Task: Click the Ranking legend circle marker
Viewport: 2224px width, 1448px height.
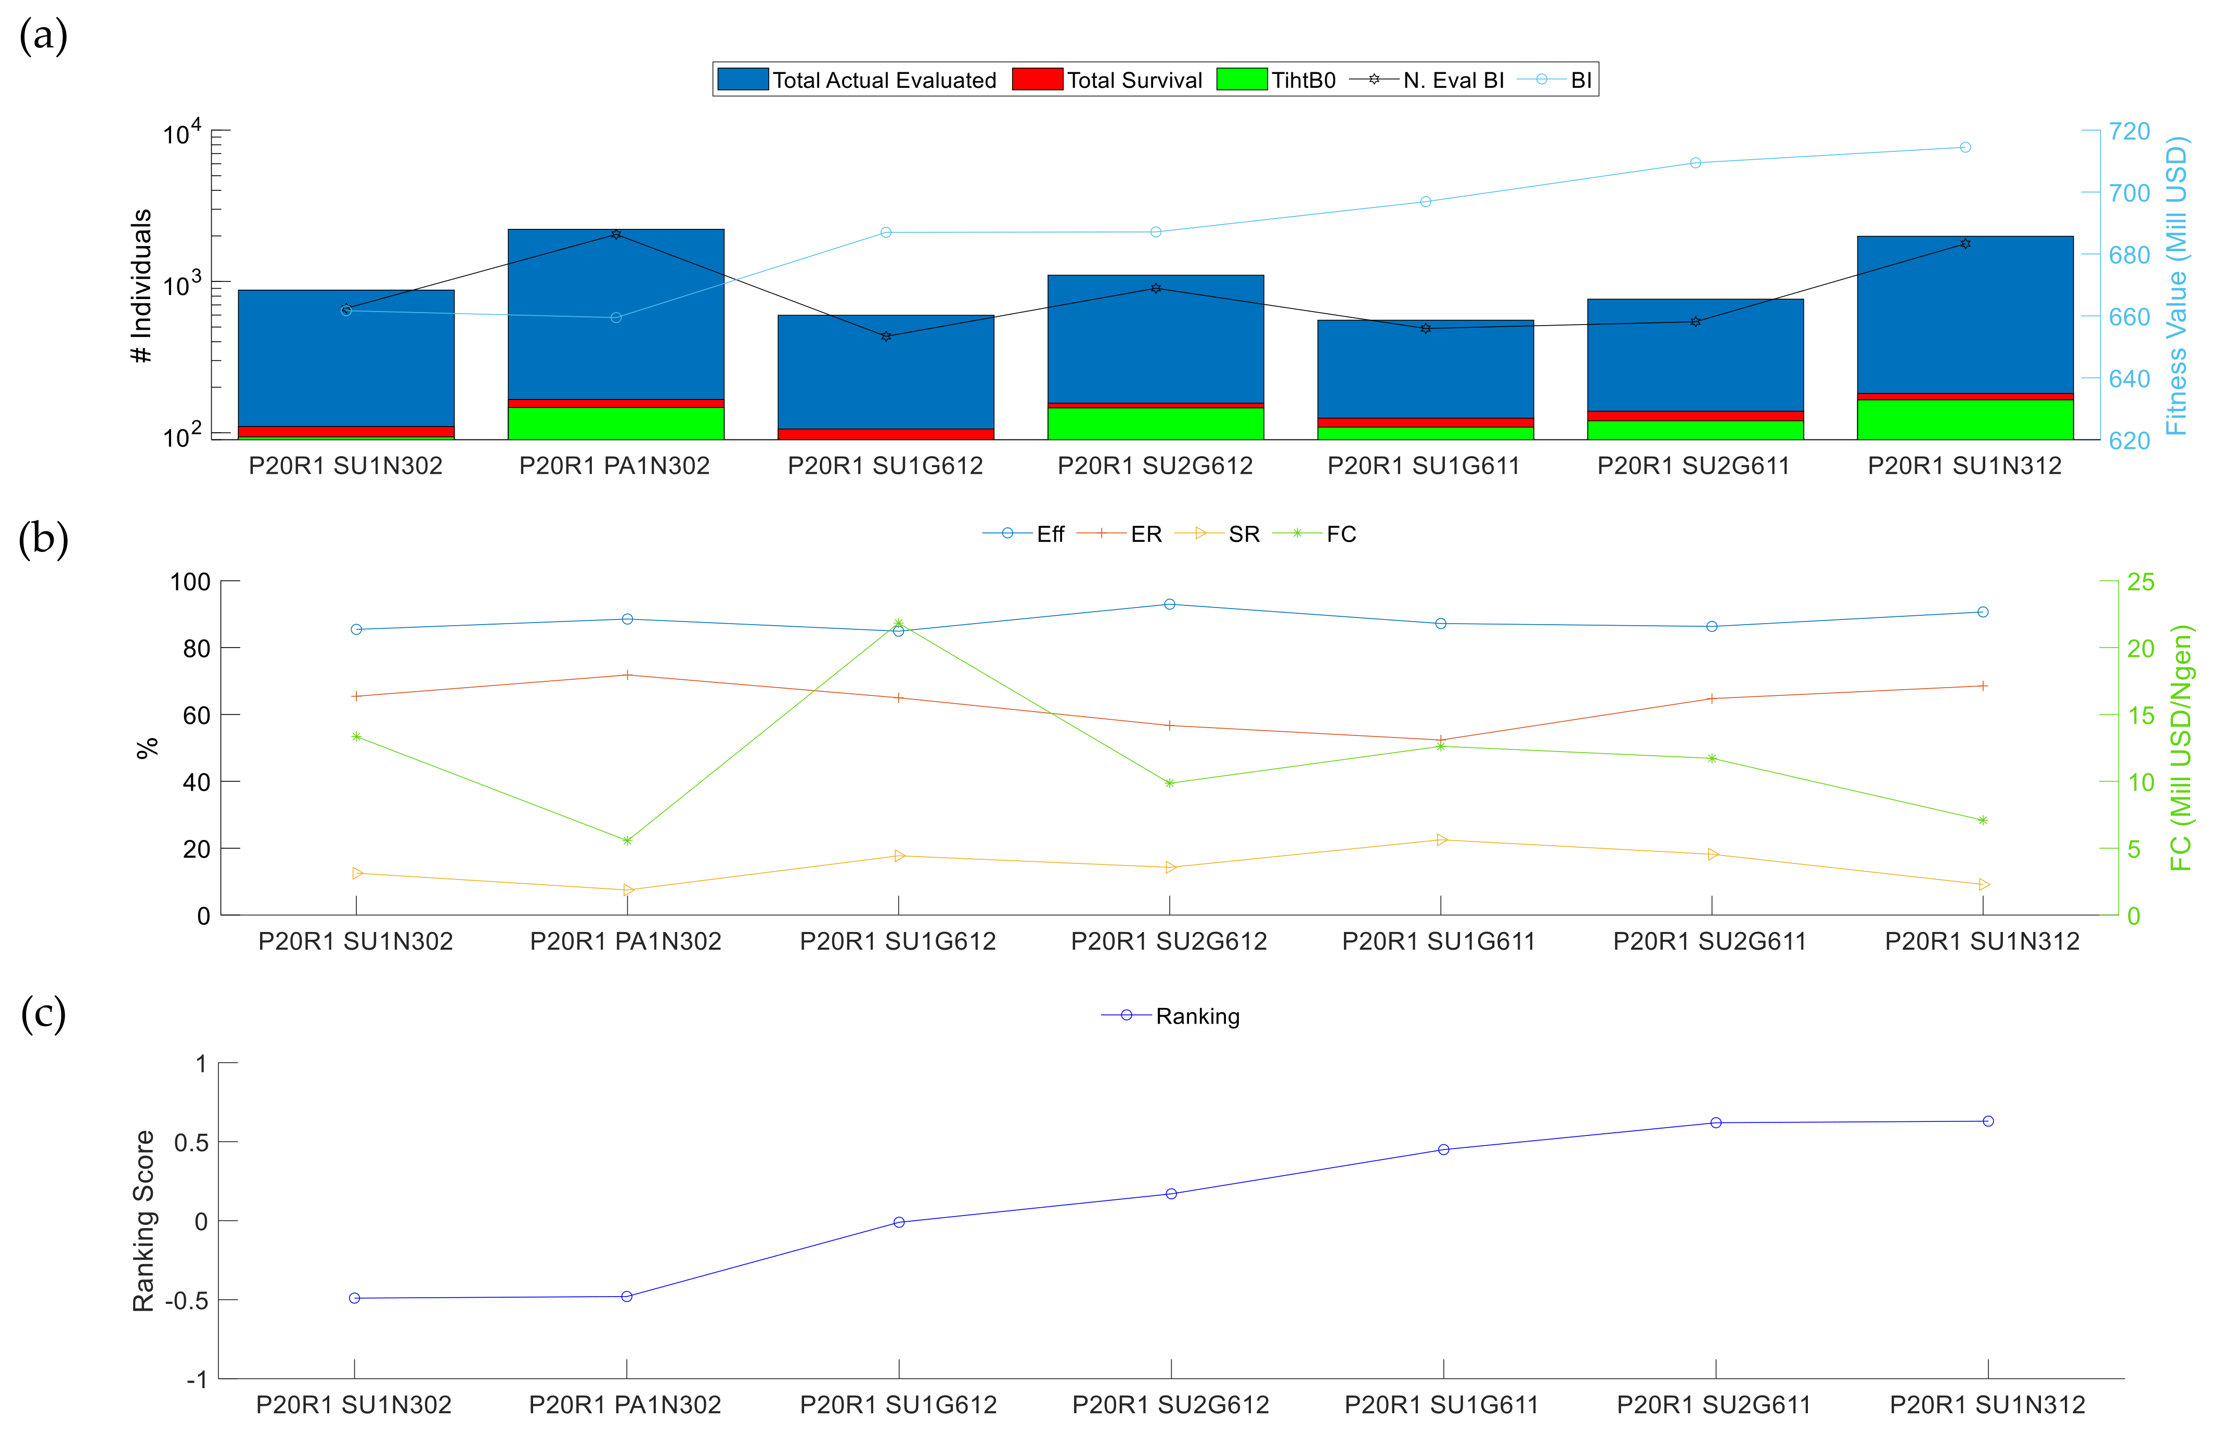Action: [x=1126, y=1015]
